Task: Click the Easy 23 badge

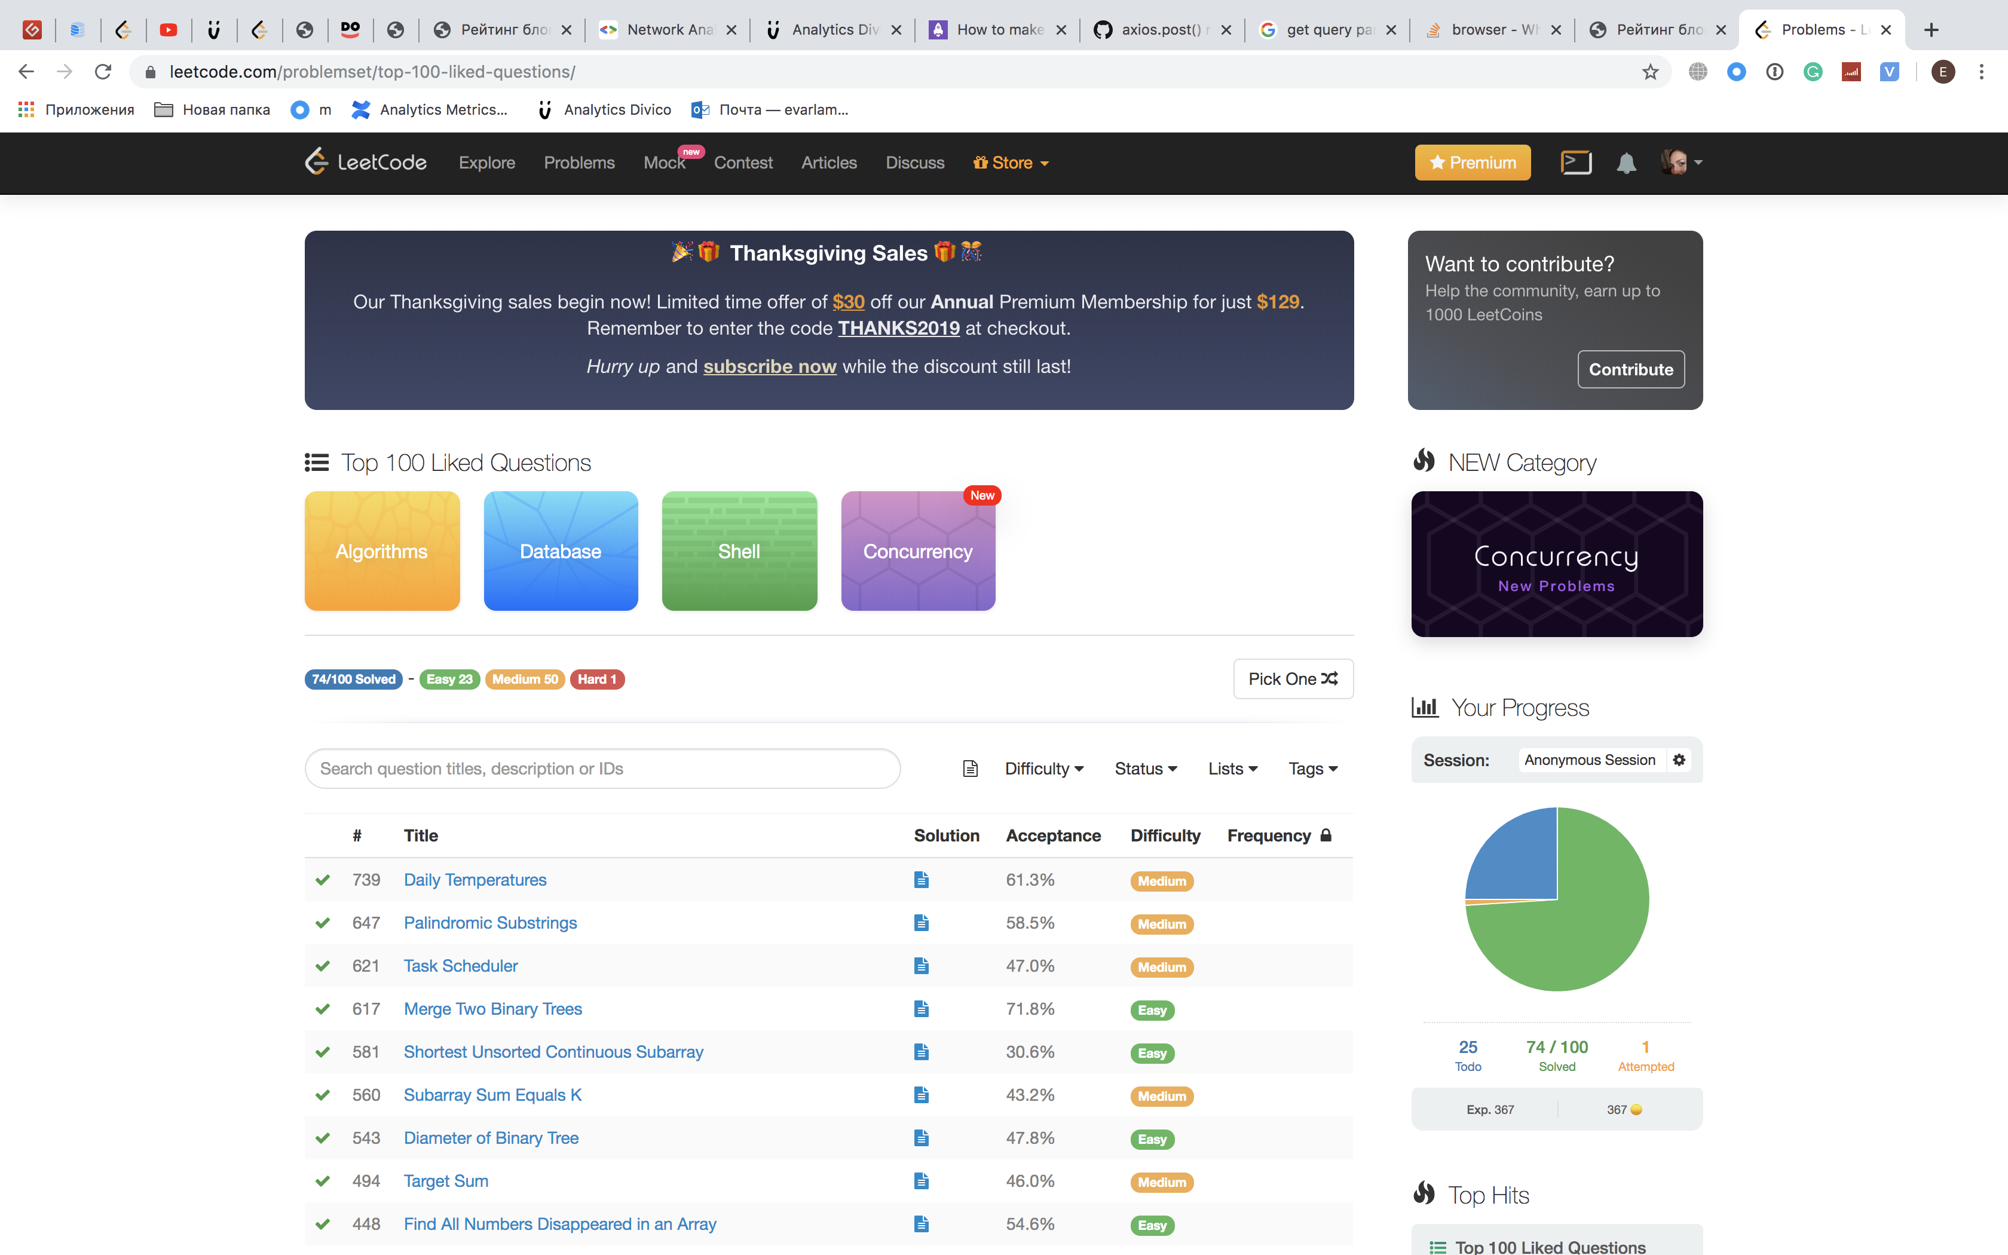Action: click(x=449, y=679)
